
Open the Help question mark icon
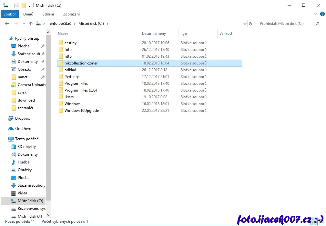point(322,14)
